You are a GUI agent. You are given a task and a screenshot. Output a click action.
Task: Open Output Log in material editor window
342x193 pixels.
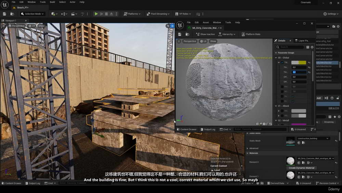tap(208, 129)
